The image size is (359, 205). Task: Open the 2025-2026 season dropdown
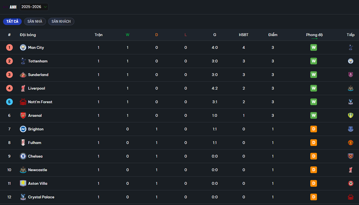click(x=34, y=7)
